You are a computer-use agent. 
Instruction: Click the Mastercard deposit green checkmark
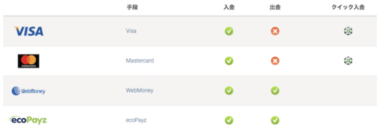coord(229,61)
